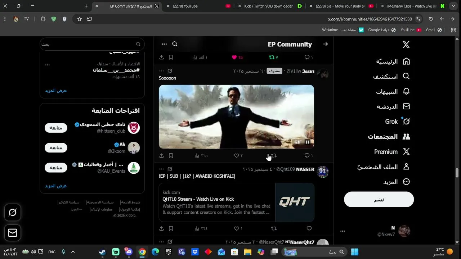Follow Ak @3koom
The height and width of the screenshot is (259, 461).
[x=56, y=148]
